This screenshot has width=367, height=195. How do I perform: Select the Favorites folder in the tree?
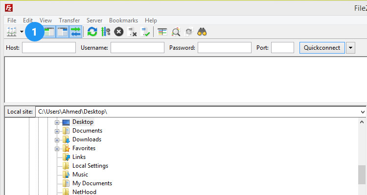tap(84, 148)
